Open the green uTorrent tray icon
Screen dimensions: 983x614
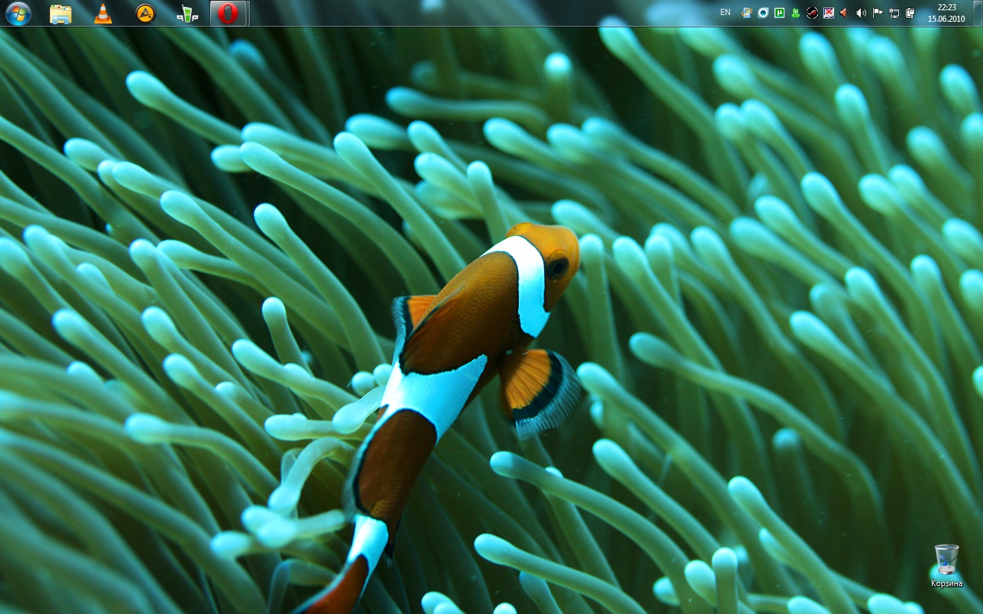tap(780, 13)
